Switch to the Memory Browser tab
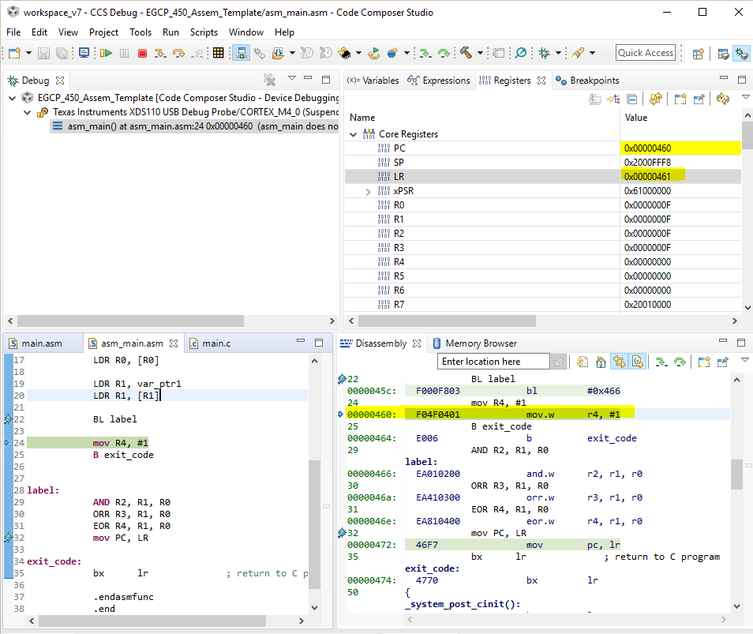The width and height of the screenshot is (753, 634). (480, 343)
